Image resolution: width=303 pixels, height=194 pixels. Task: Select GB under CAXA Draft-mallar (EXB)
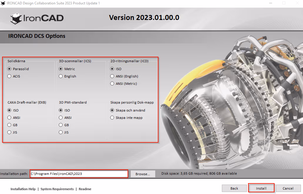coord(12,125)
